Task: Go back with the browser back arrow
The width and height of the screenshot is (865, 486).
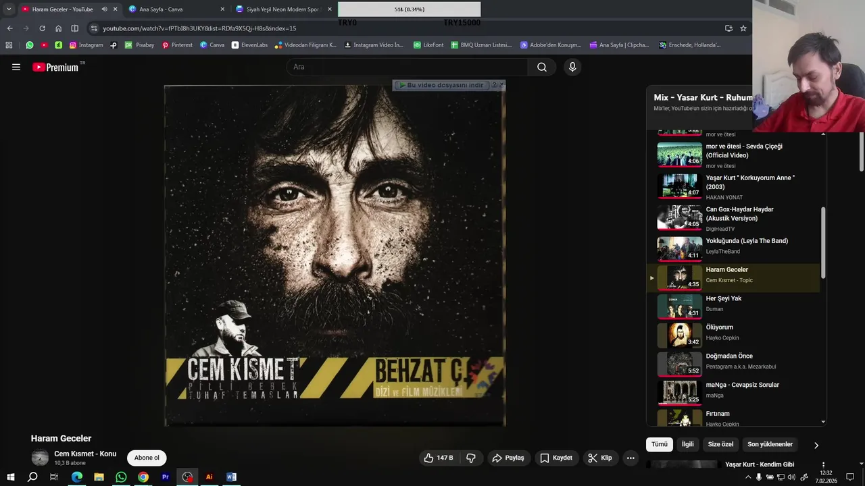Action: [x=9, y=28]
